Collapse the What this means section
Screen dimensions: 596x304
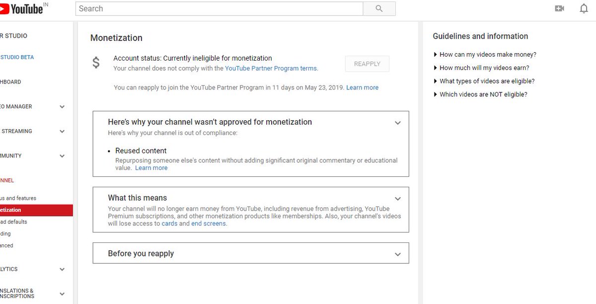[397, 199]
